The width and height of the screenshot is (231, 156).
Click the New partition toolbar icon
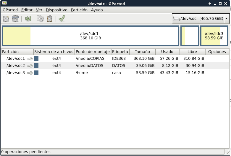[x=6, y=19]
